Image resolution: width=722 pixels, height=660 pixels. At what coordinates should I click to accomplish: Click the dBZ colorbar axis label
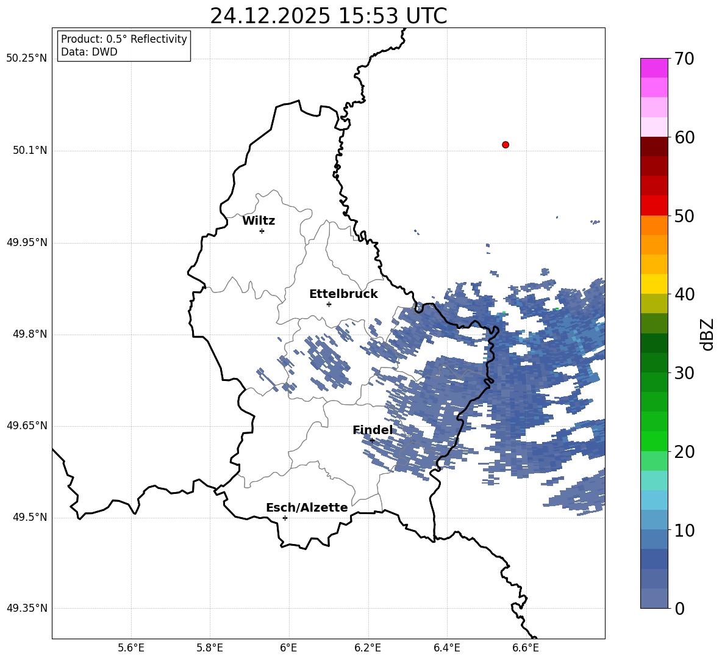click(x=707, y=334)
